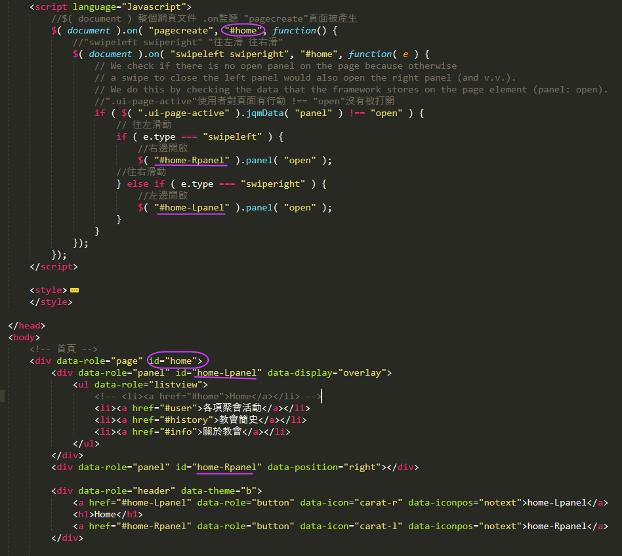
Task: Click the closing </script> tag
Action: (53, 267)
